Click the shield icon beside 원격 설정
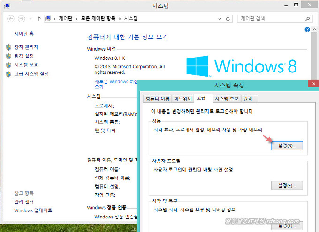This screenshot has width=319, height=232. [x=8, y=56]
